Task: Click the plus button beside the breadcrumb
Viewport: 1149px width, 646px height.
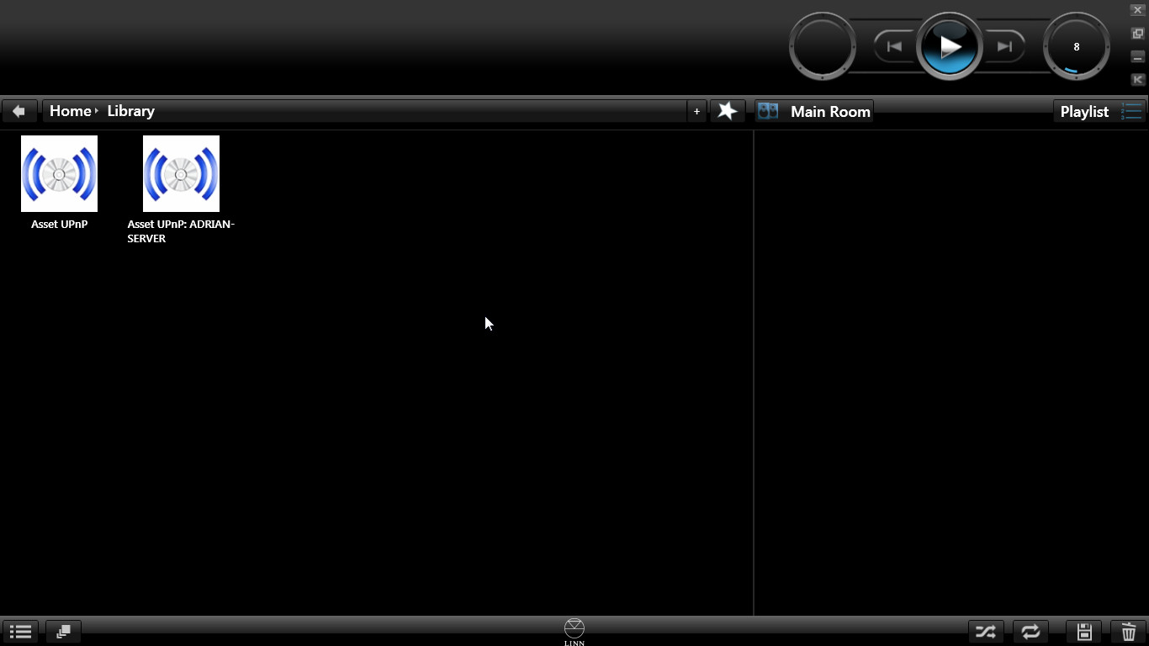Action: [696, 111]
